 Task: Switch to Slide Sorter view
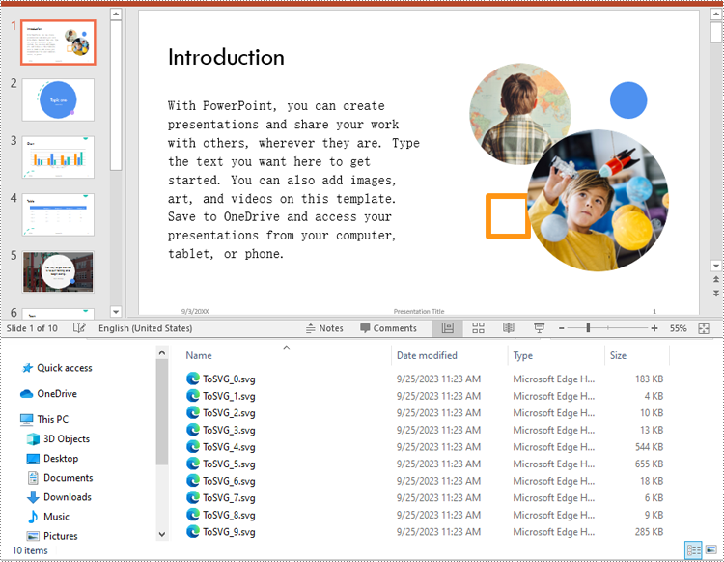click(478, 328)
